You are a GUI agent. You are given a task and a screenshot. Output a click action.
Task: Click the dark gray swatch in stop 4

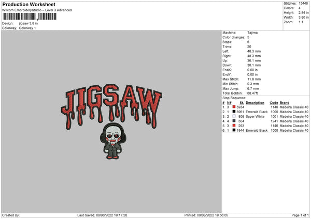click(234, 121)
